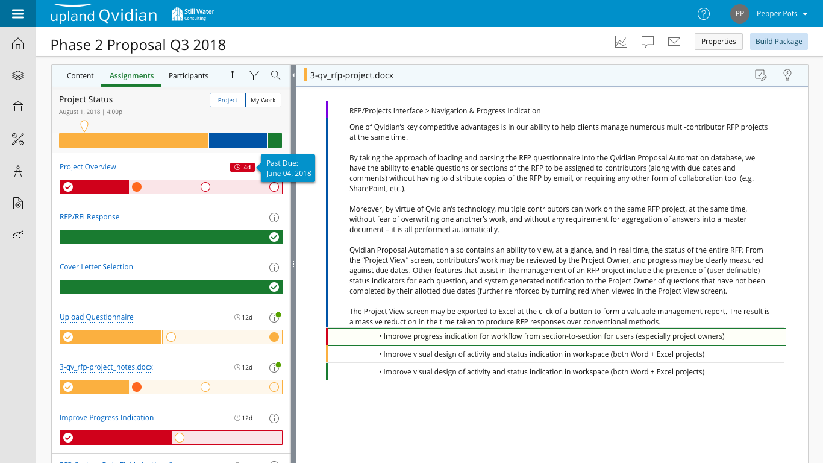Collapse the left panel arrow
Viewport: 823px width, 463px height.
click(293, 75)
